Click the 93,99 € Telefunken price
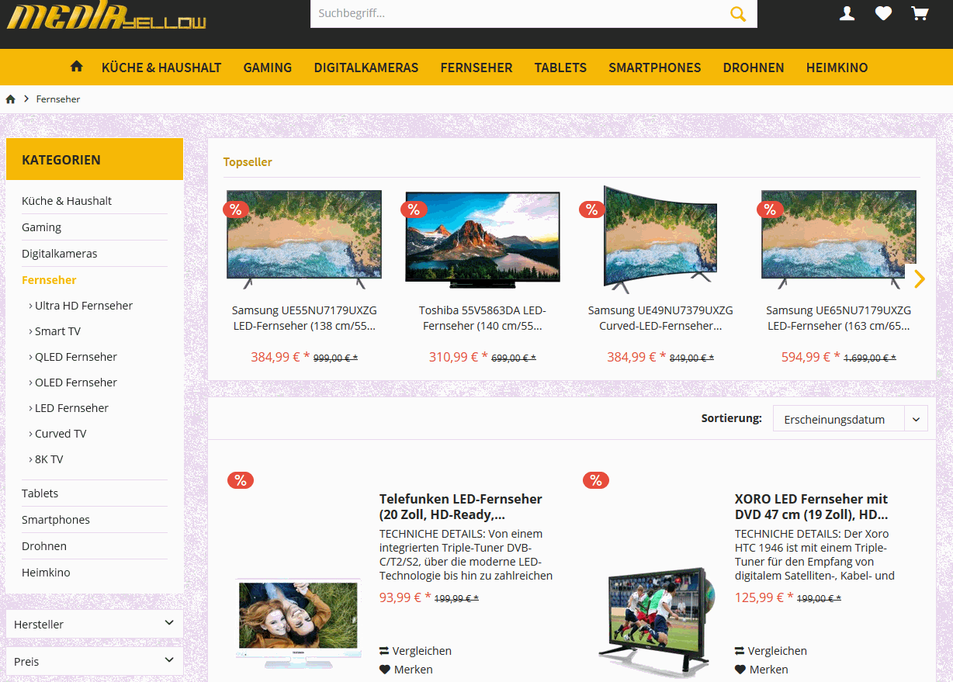 coord(405,597)
